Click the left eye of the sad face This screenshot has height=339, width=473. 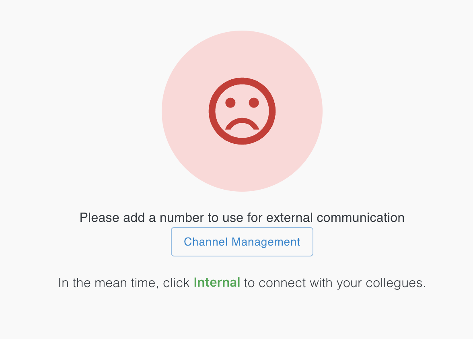click(x=229, y=102)
